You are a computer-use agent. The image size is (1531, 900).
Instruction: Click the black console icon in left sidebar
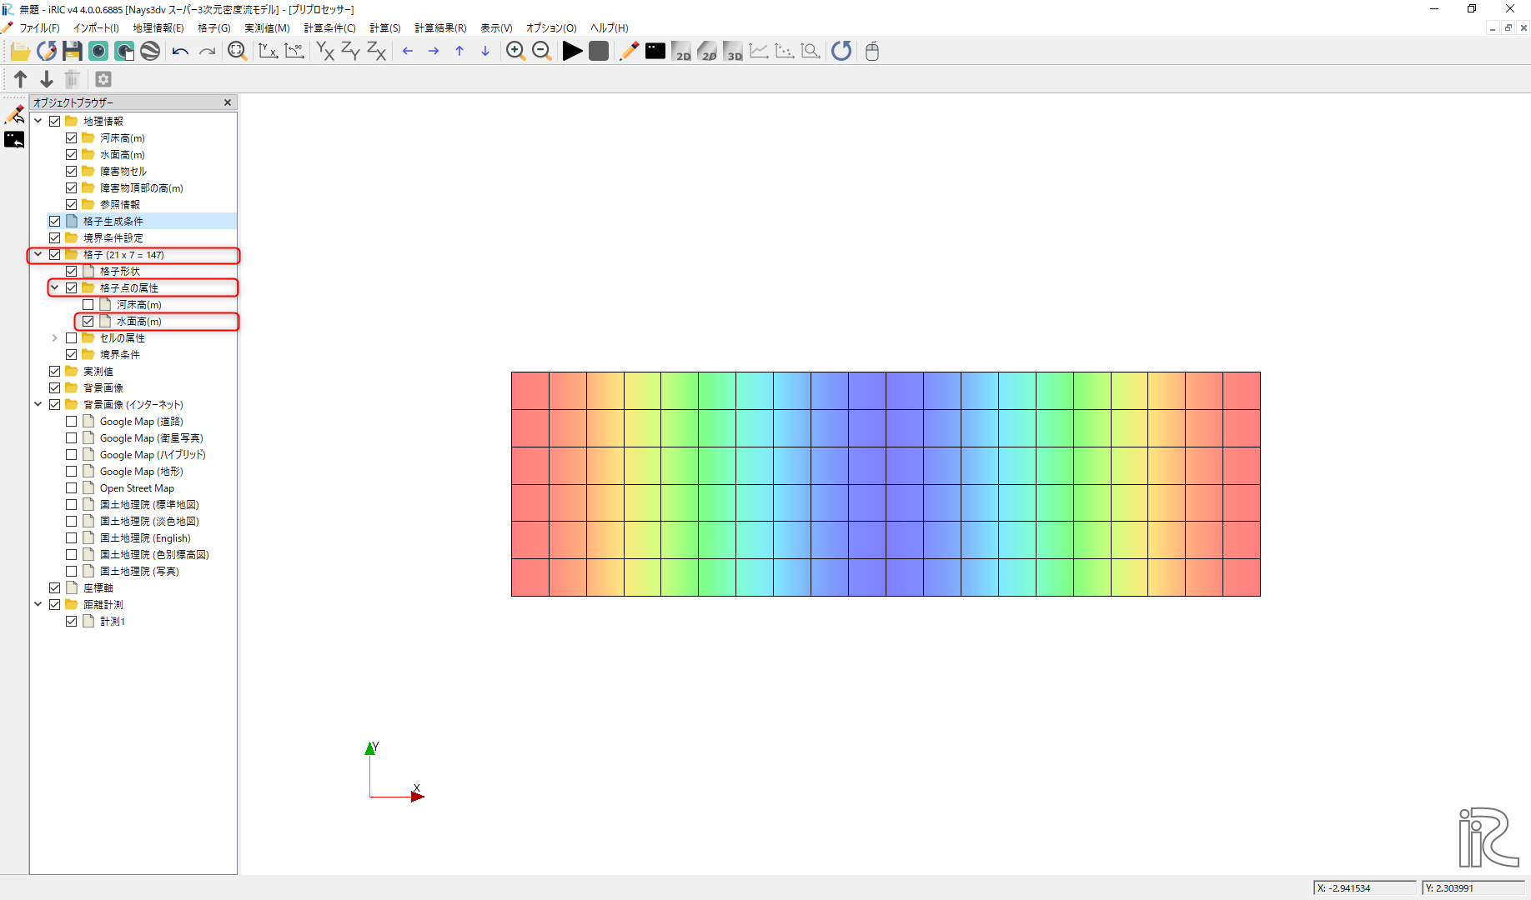(x=14, y=140)
